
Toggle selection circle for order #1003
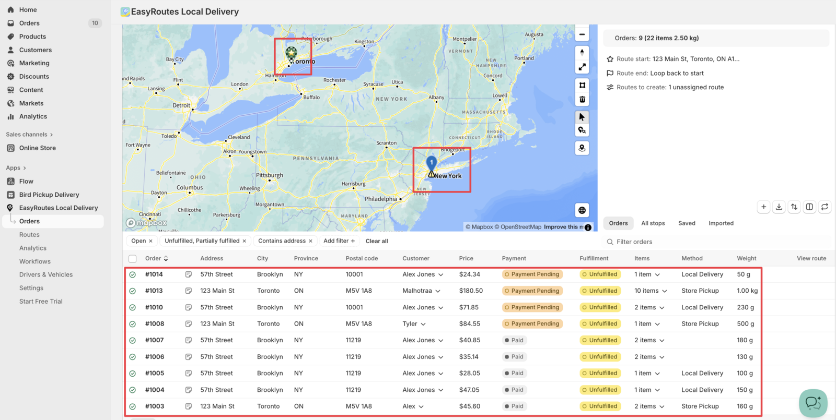pos(133,406)
